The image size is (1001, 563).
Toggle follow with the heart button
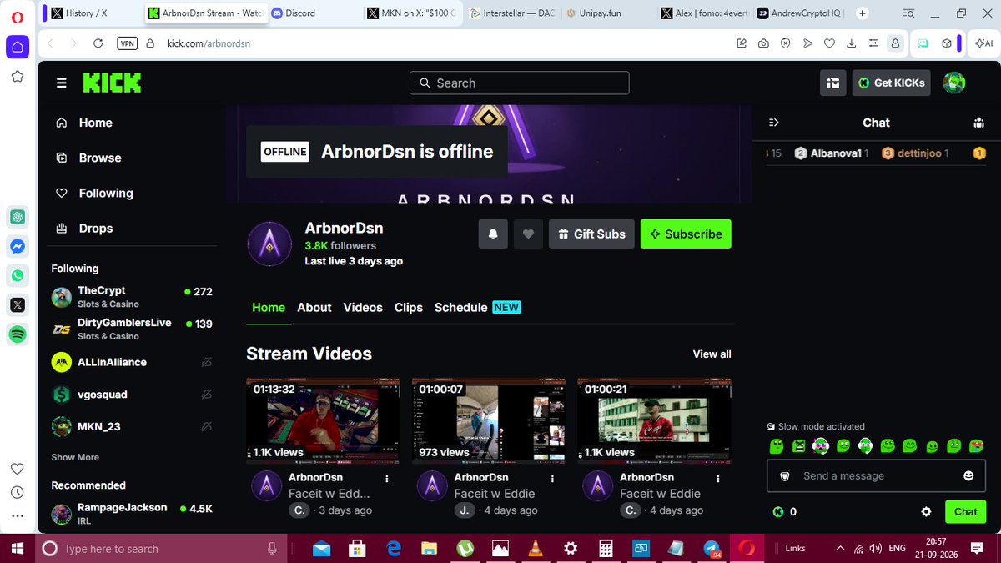click(528, 234)
